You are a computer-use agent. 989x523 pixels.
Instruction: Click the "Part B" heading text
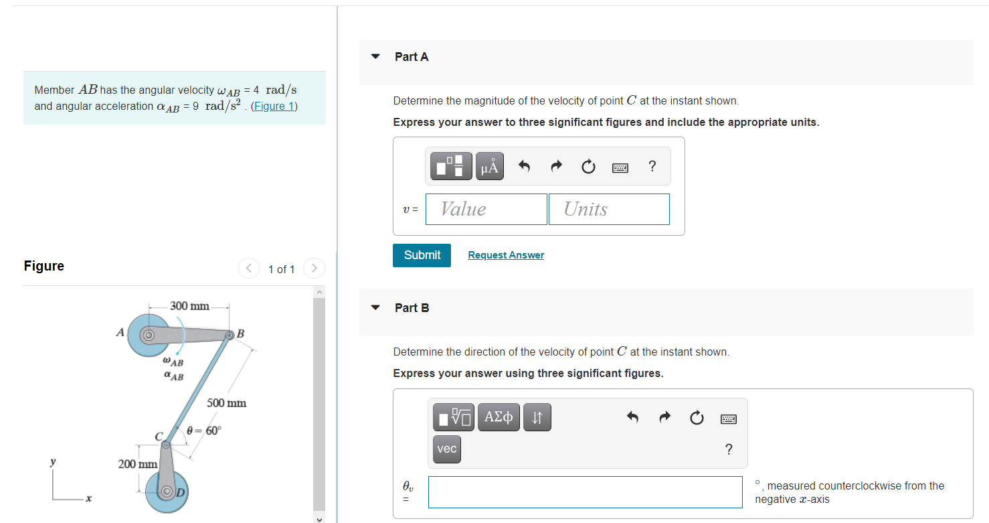tap(412, 308)
